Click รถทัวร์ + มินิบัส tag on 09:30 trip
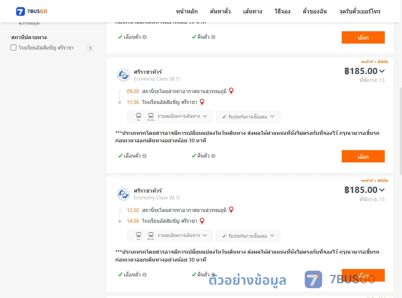Screen dimensions: 402x298 click(x=374, y=61)
